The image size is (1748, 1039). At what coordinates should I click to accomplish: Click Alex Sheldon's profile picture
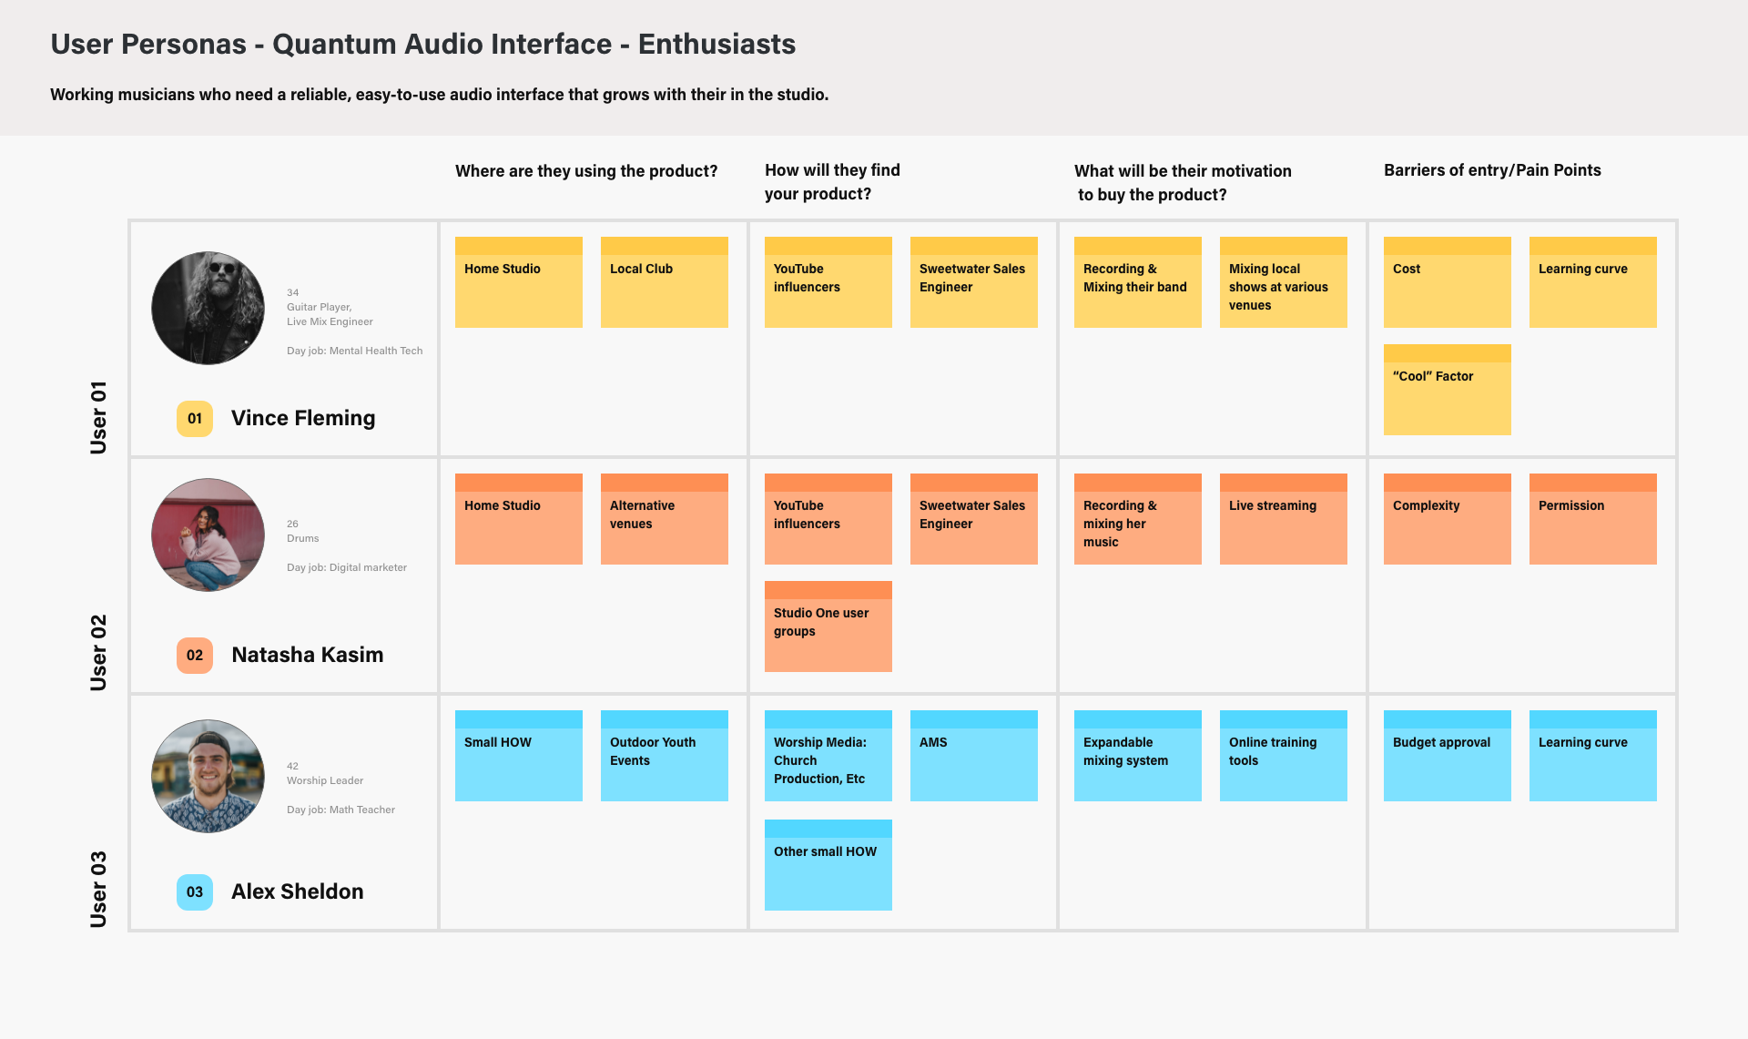click(208, 776)
